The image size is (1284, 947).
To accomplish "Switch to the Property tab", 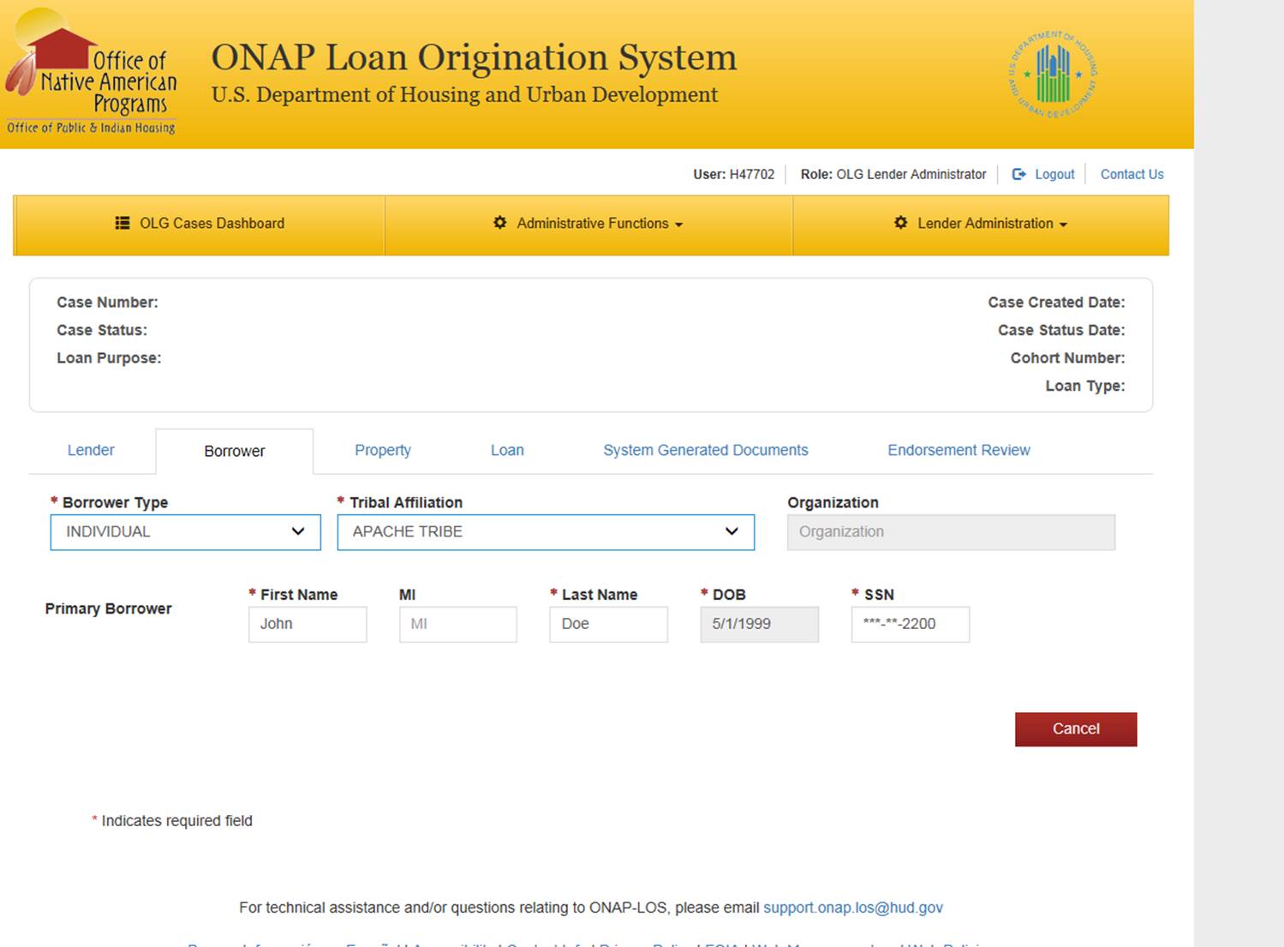I will pos(383,450).
